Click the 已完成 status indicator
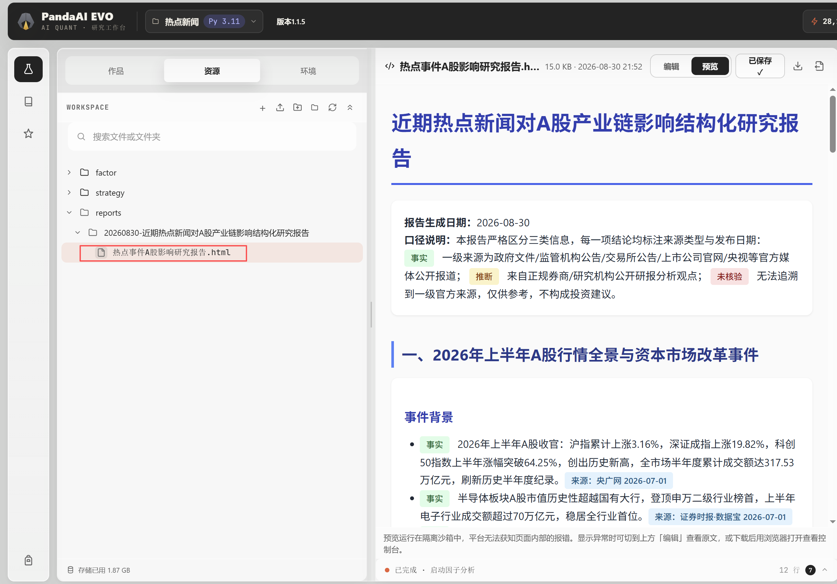 401,570
